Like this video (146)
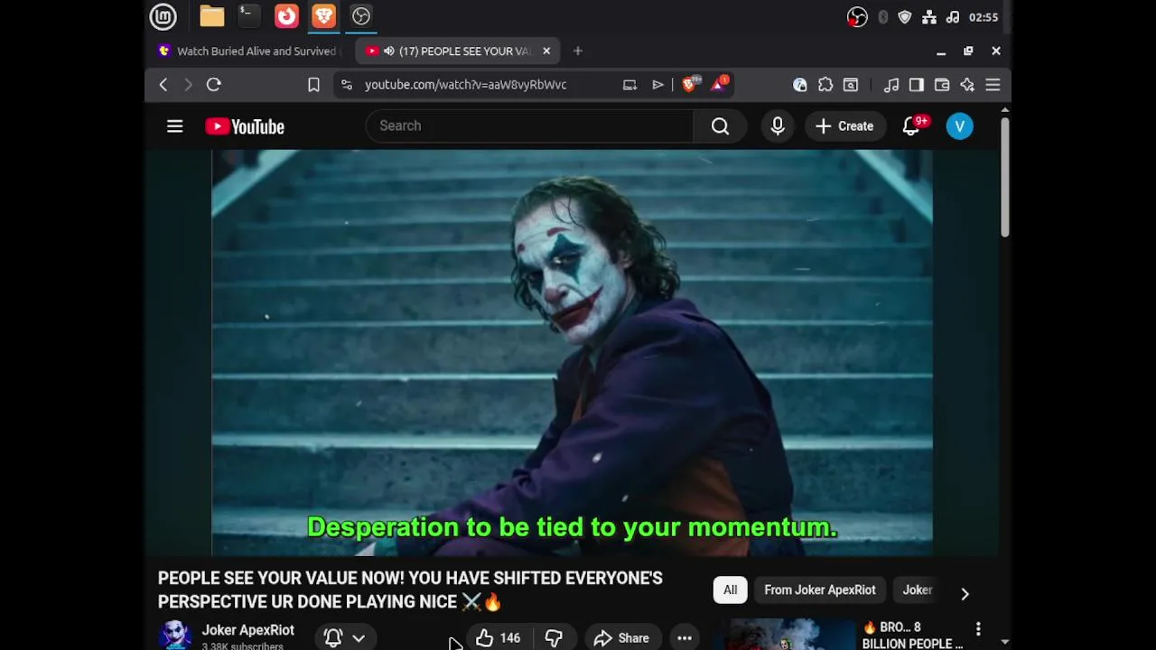This screenshot has height=650, width=1156. point(499,637)
